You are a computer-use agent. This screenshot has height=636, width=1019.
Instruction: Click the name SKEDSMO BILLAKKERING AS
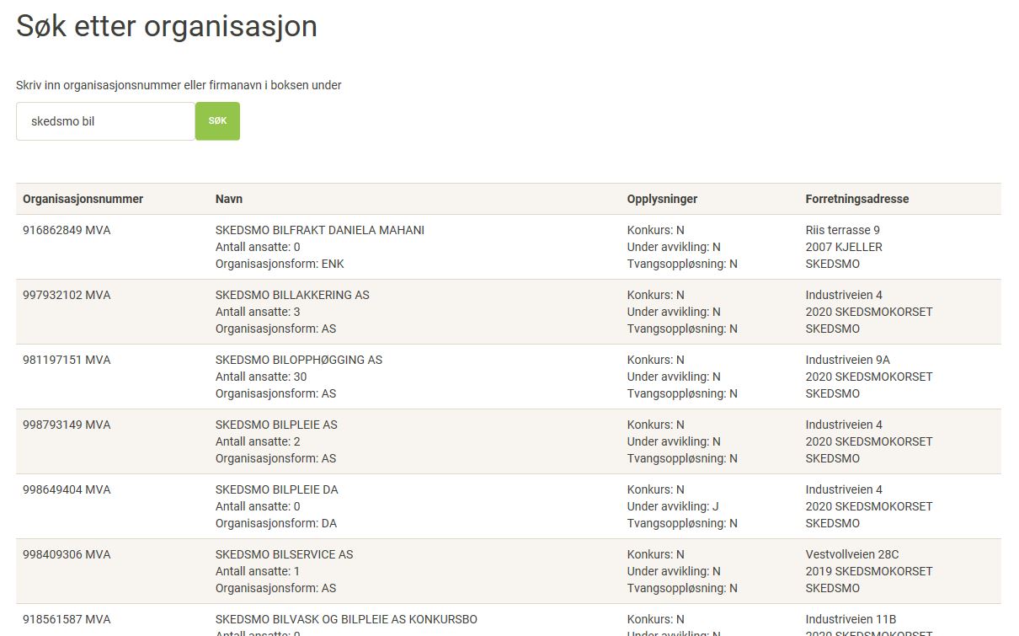coord(292,295)
